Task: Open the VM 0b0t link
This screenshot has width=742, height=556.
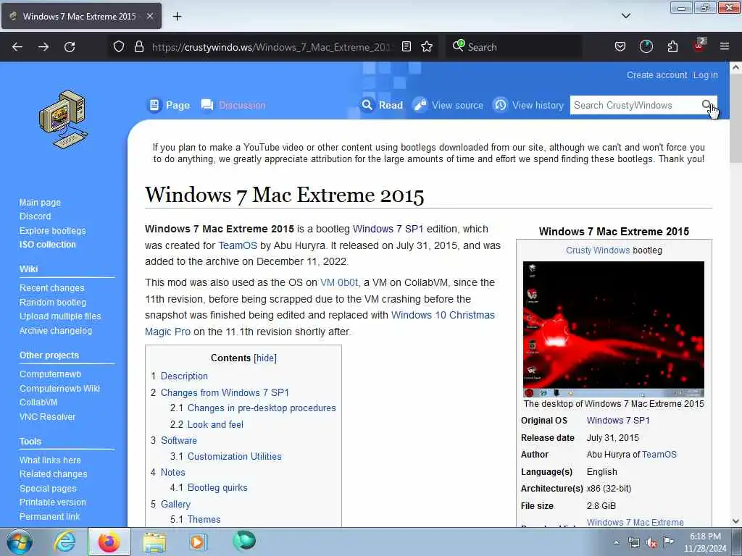Action: pyautogui.click(x=339, y=282)
